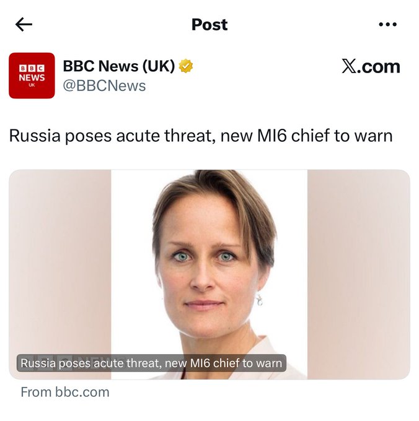Open the BBC News (UK) display name

click(x=119, y=66)
